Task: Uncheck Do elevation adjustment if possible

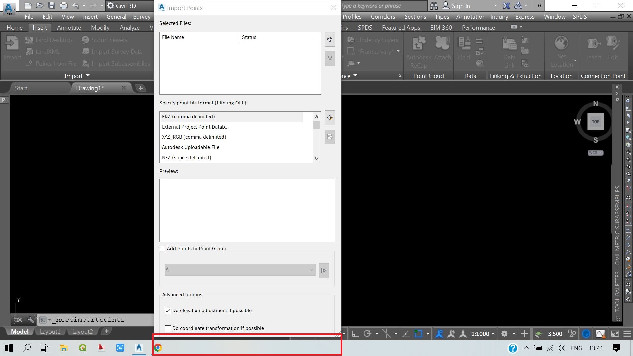Action: coord(168,311)
